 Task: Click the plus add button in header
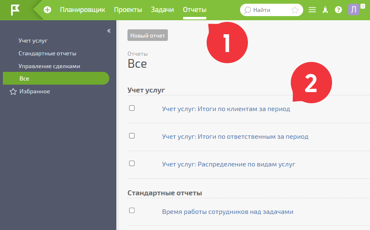tap(47, 10)
